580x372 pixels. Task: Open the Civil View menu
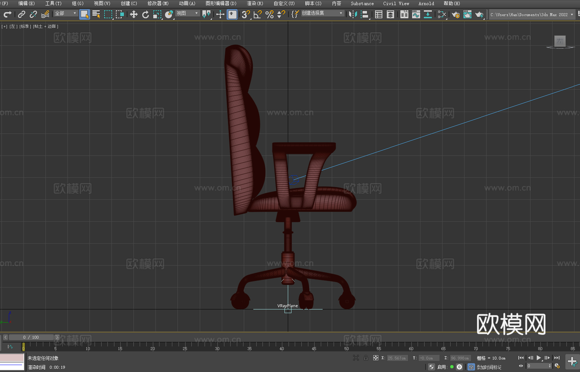tap(396, 3)
